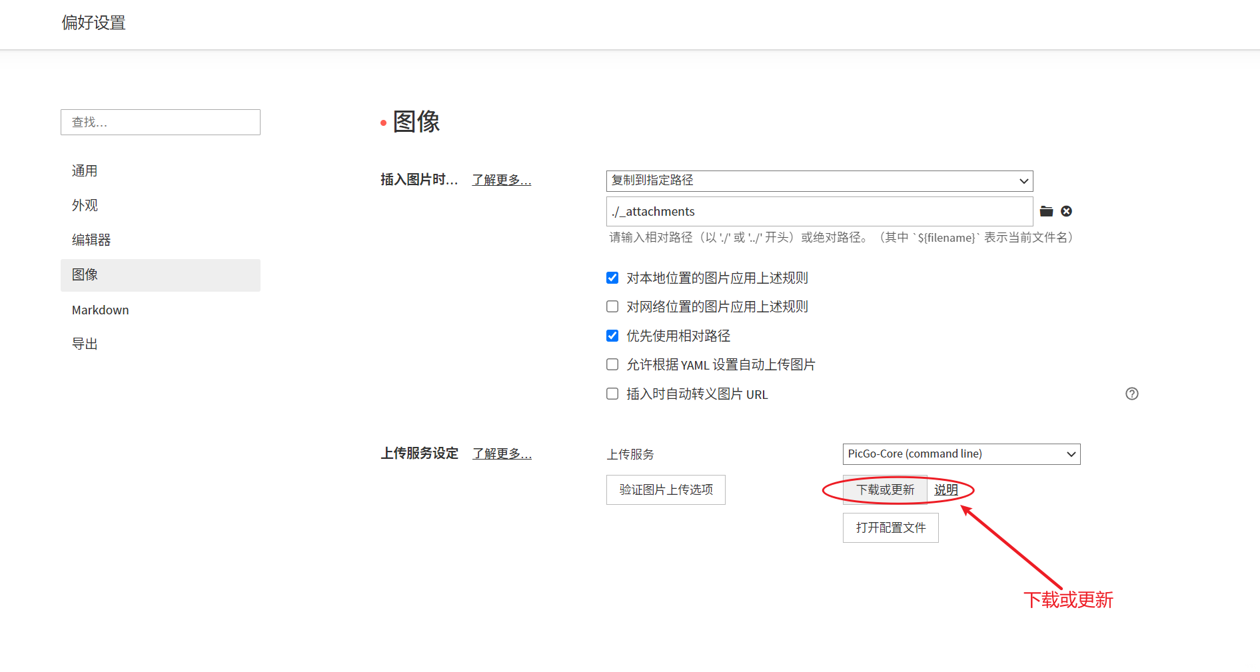Viewport: 1260px width, 672px height.
Task: Open 外观 preferences section
Action: [161, 205]
